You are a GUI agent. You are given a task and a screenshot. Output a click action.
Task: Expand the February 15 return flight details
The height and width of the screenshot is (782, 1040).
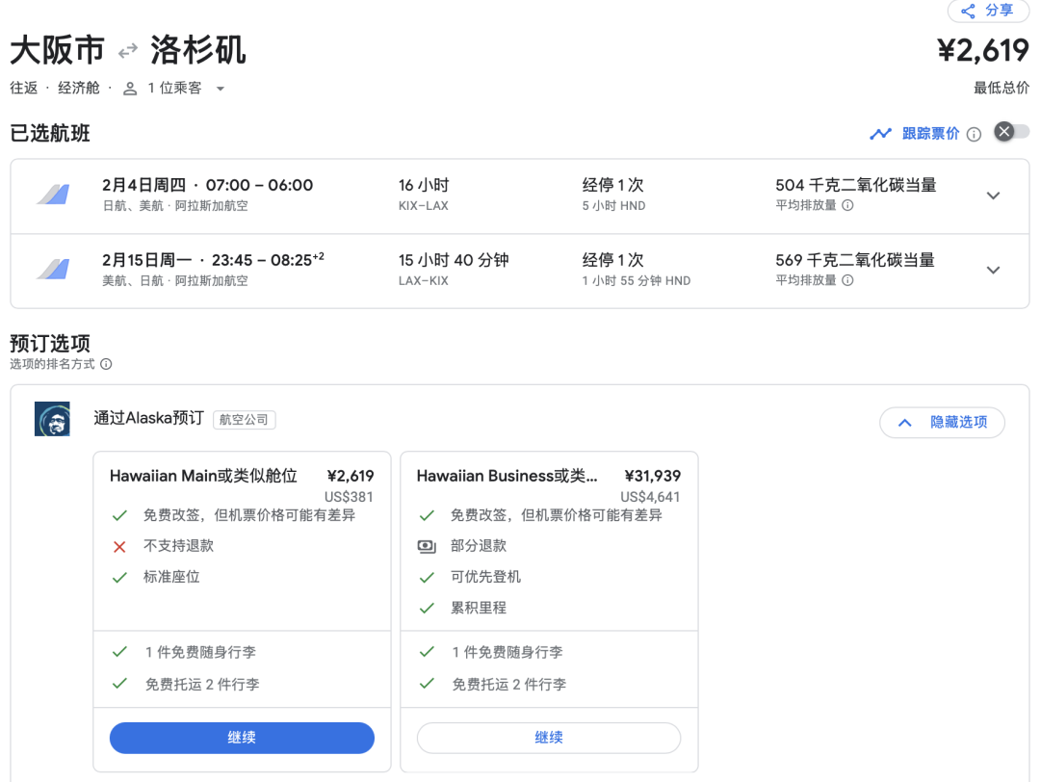point(993,270)
